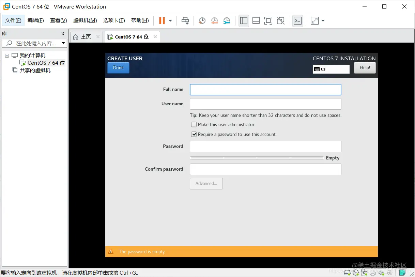This screenshot has width=415, height=277.
Task: Open the snapshot manager wrench-clock icon
Action: click(227, 21)
